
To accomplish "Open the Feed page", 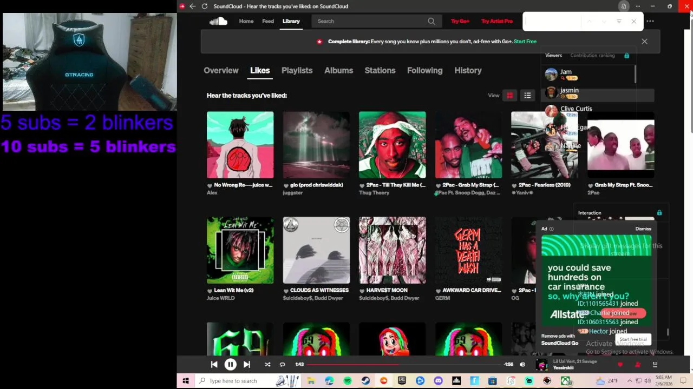I will pos(268,21).
